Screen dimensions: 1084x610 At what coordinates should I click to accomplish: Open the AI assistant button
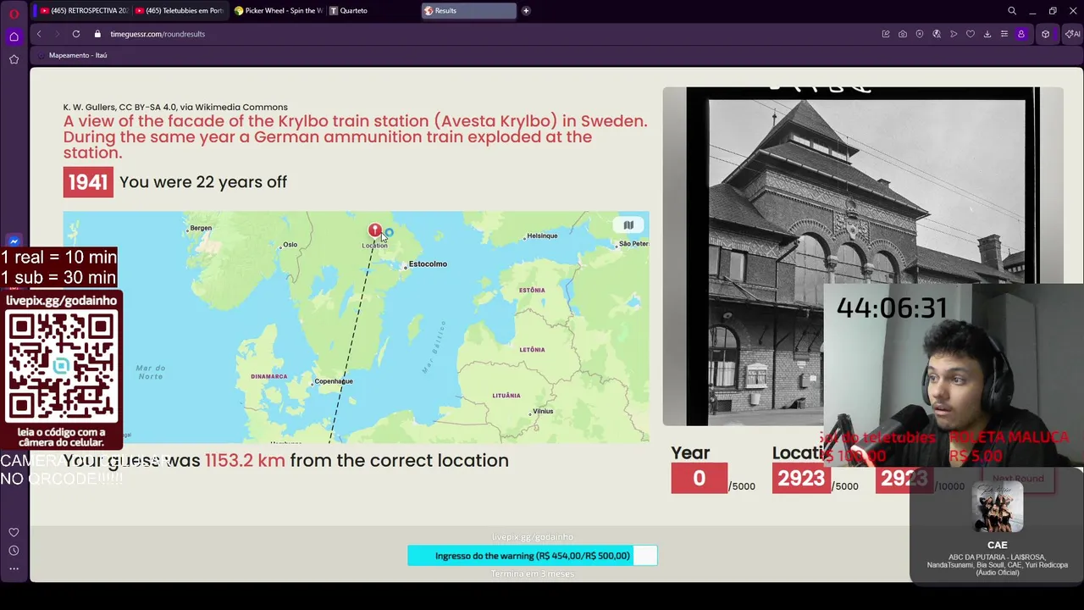[x=1072, y=34]
